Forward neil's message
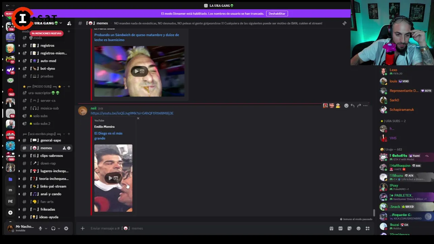434x244 pixels. (x=359, y=106)
